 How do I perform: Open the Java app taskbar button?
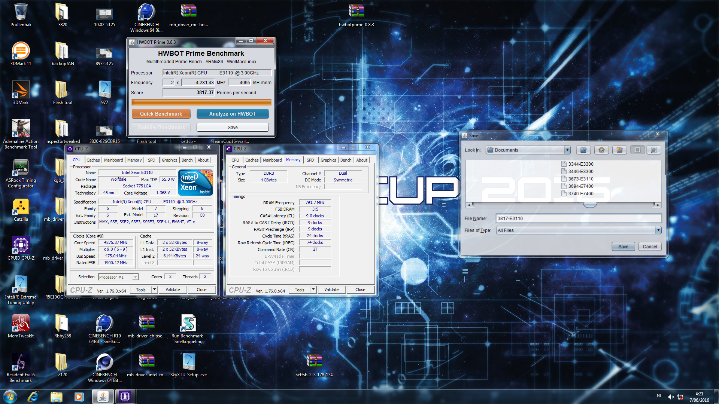tap(103, 397)
